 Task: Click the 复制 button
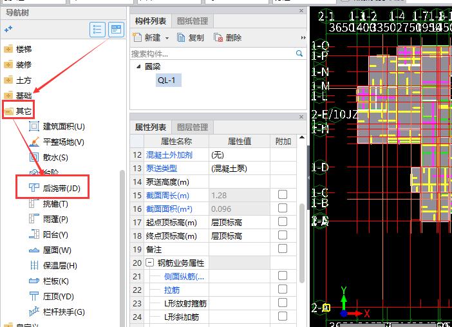click(191, 38)
